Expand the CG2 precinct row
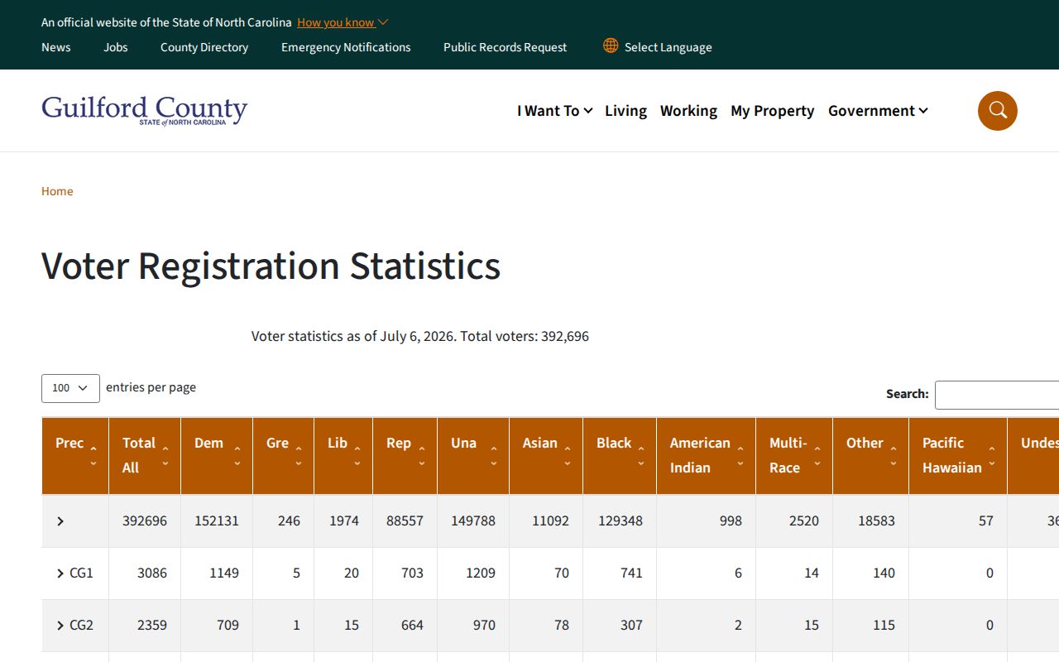The height and width of the screenshot is (662, 1059). tap(60, 626)
